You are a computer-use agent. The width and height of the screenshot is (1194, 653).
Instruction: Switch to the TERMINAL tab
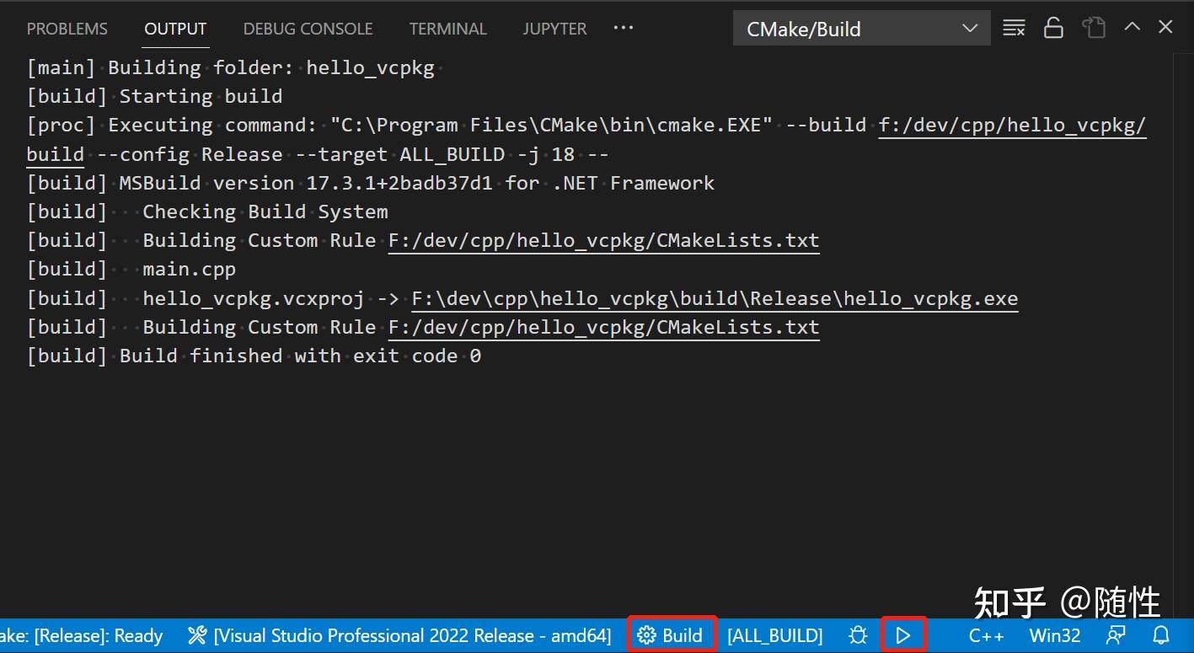click(x=447, y=28)
